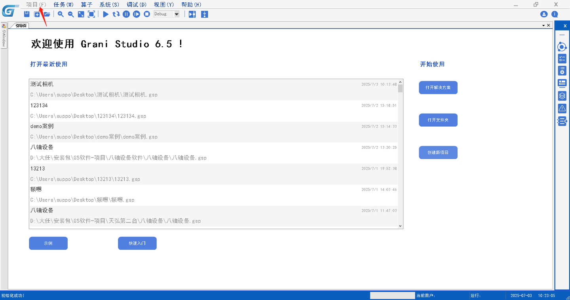Click the download arrow toolbar icon
The width and height of the screenshot is (570, 300).
(x=205, y=14)
